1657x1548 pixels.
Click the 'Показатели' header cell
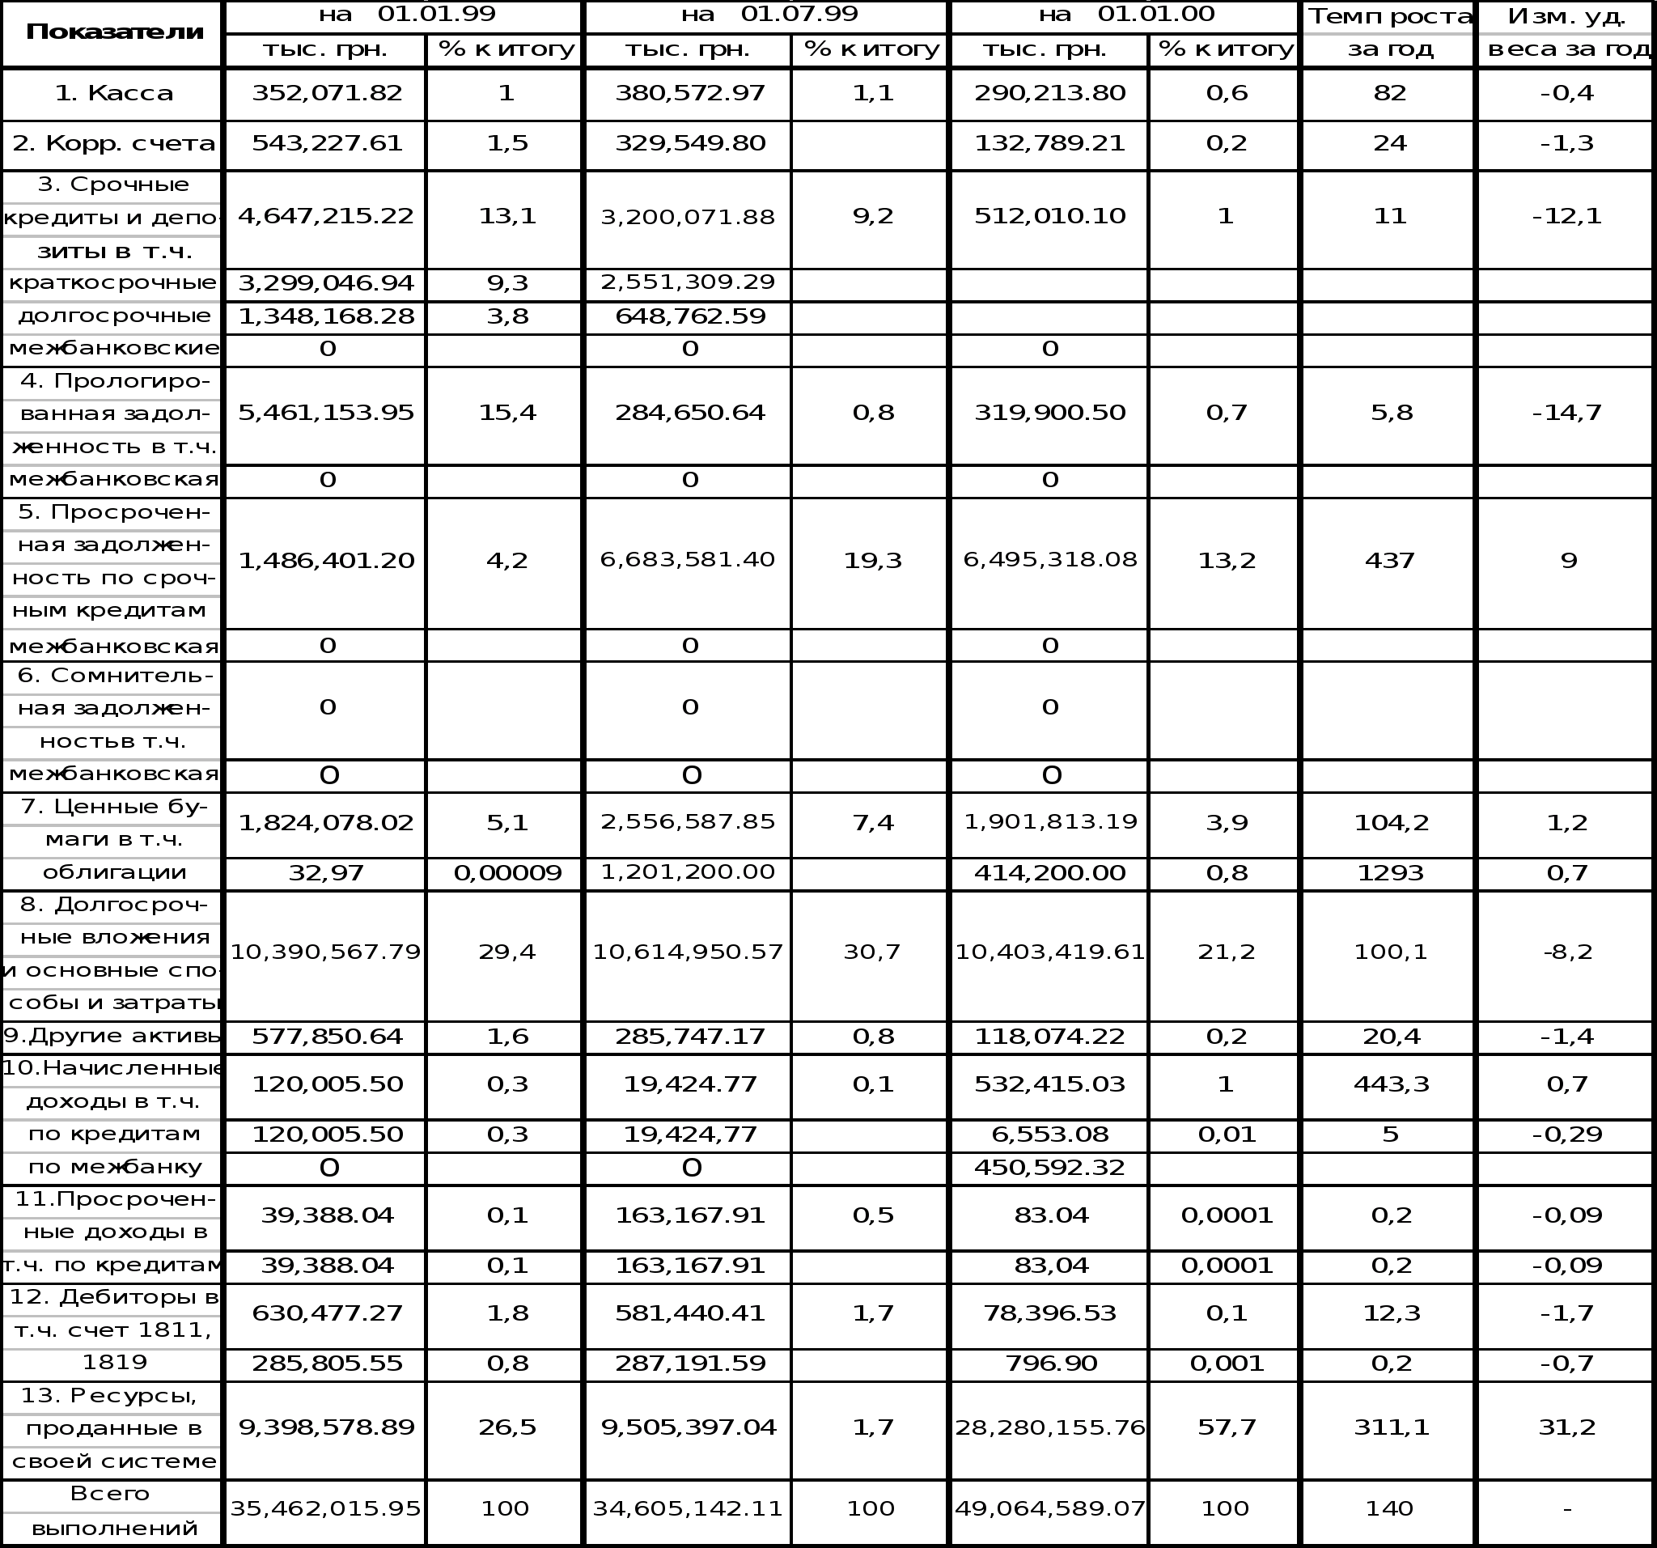115,32
